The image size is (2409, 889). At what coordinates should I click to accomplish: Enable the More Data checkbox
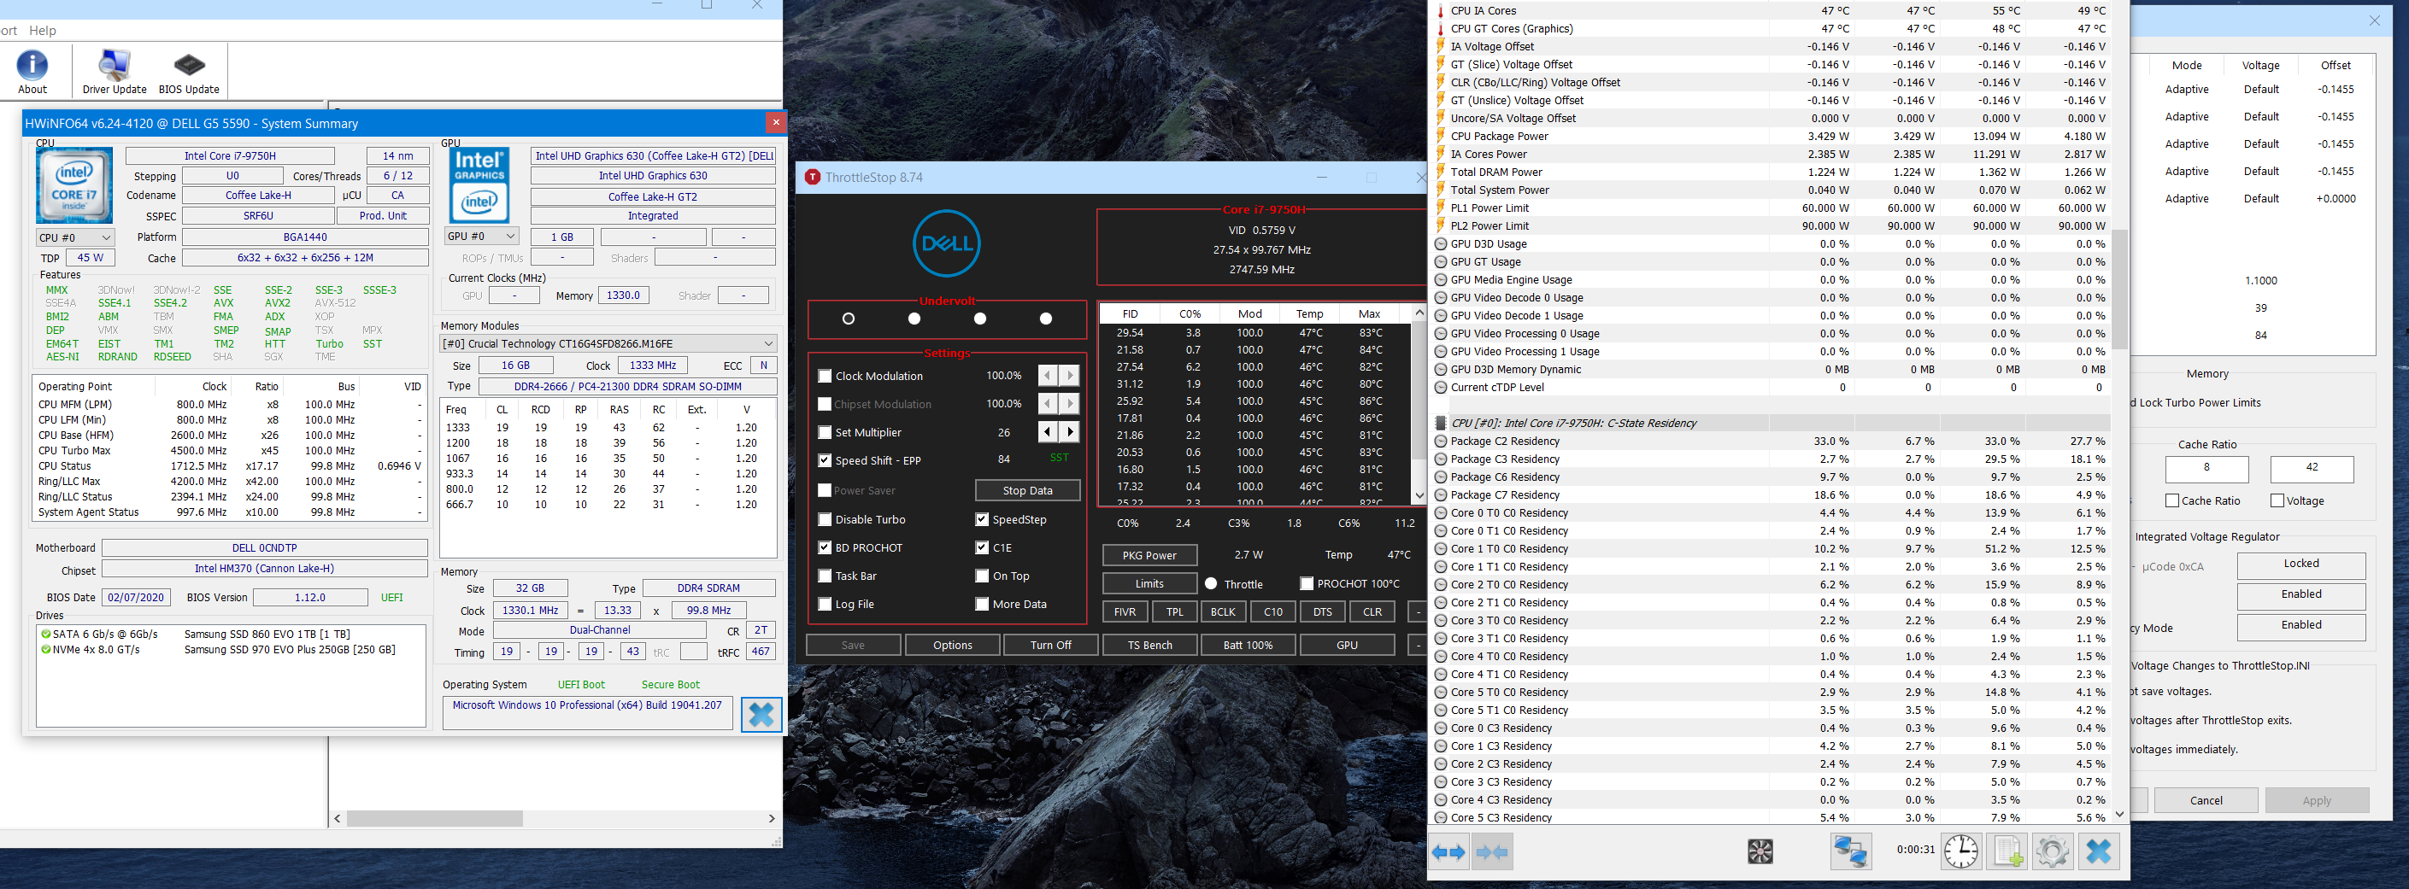[982, 604]
